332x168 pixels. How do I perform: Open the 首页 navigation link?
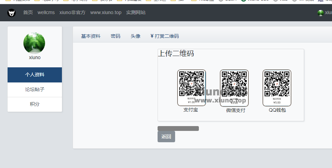pos(28,12)
